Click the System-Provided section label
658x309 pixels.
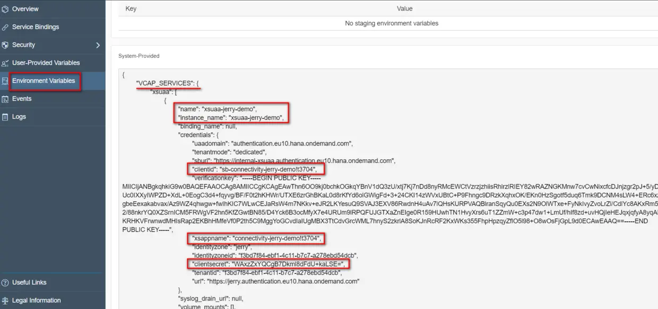(x=138, y=56)
